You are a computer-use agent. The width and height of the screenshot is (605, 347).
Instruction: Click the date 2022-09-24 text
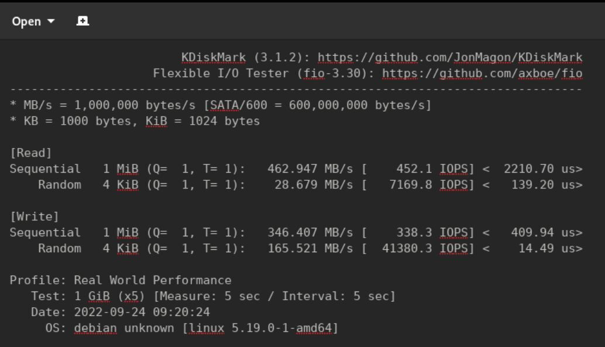click(x=109, y=312)
